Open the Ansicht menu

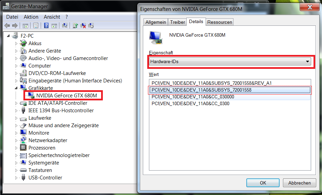click(x=52, y=17)
